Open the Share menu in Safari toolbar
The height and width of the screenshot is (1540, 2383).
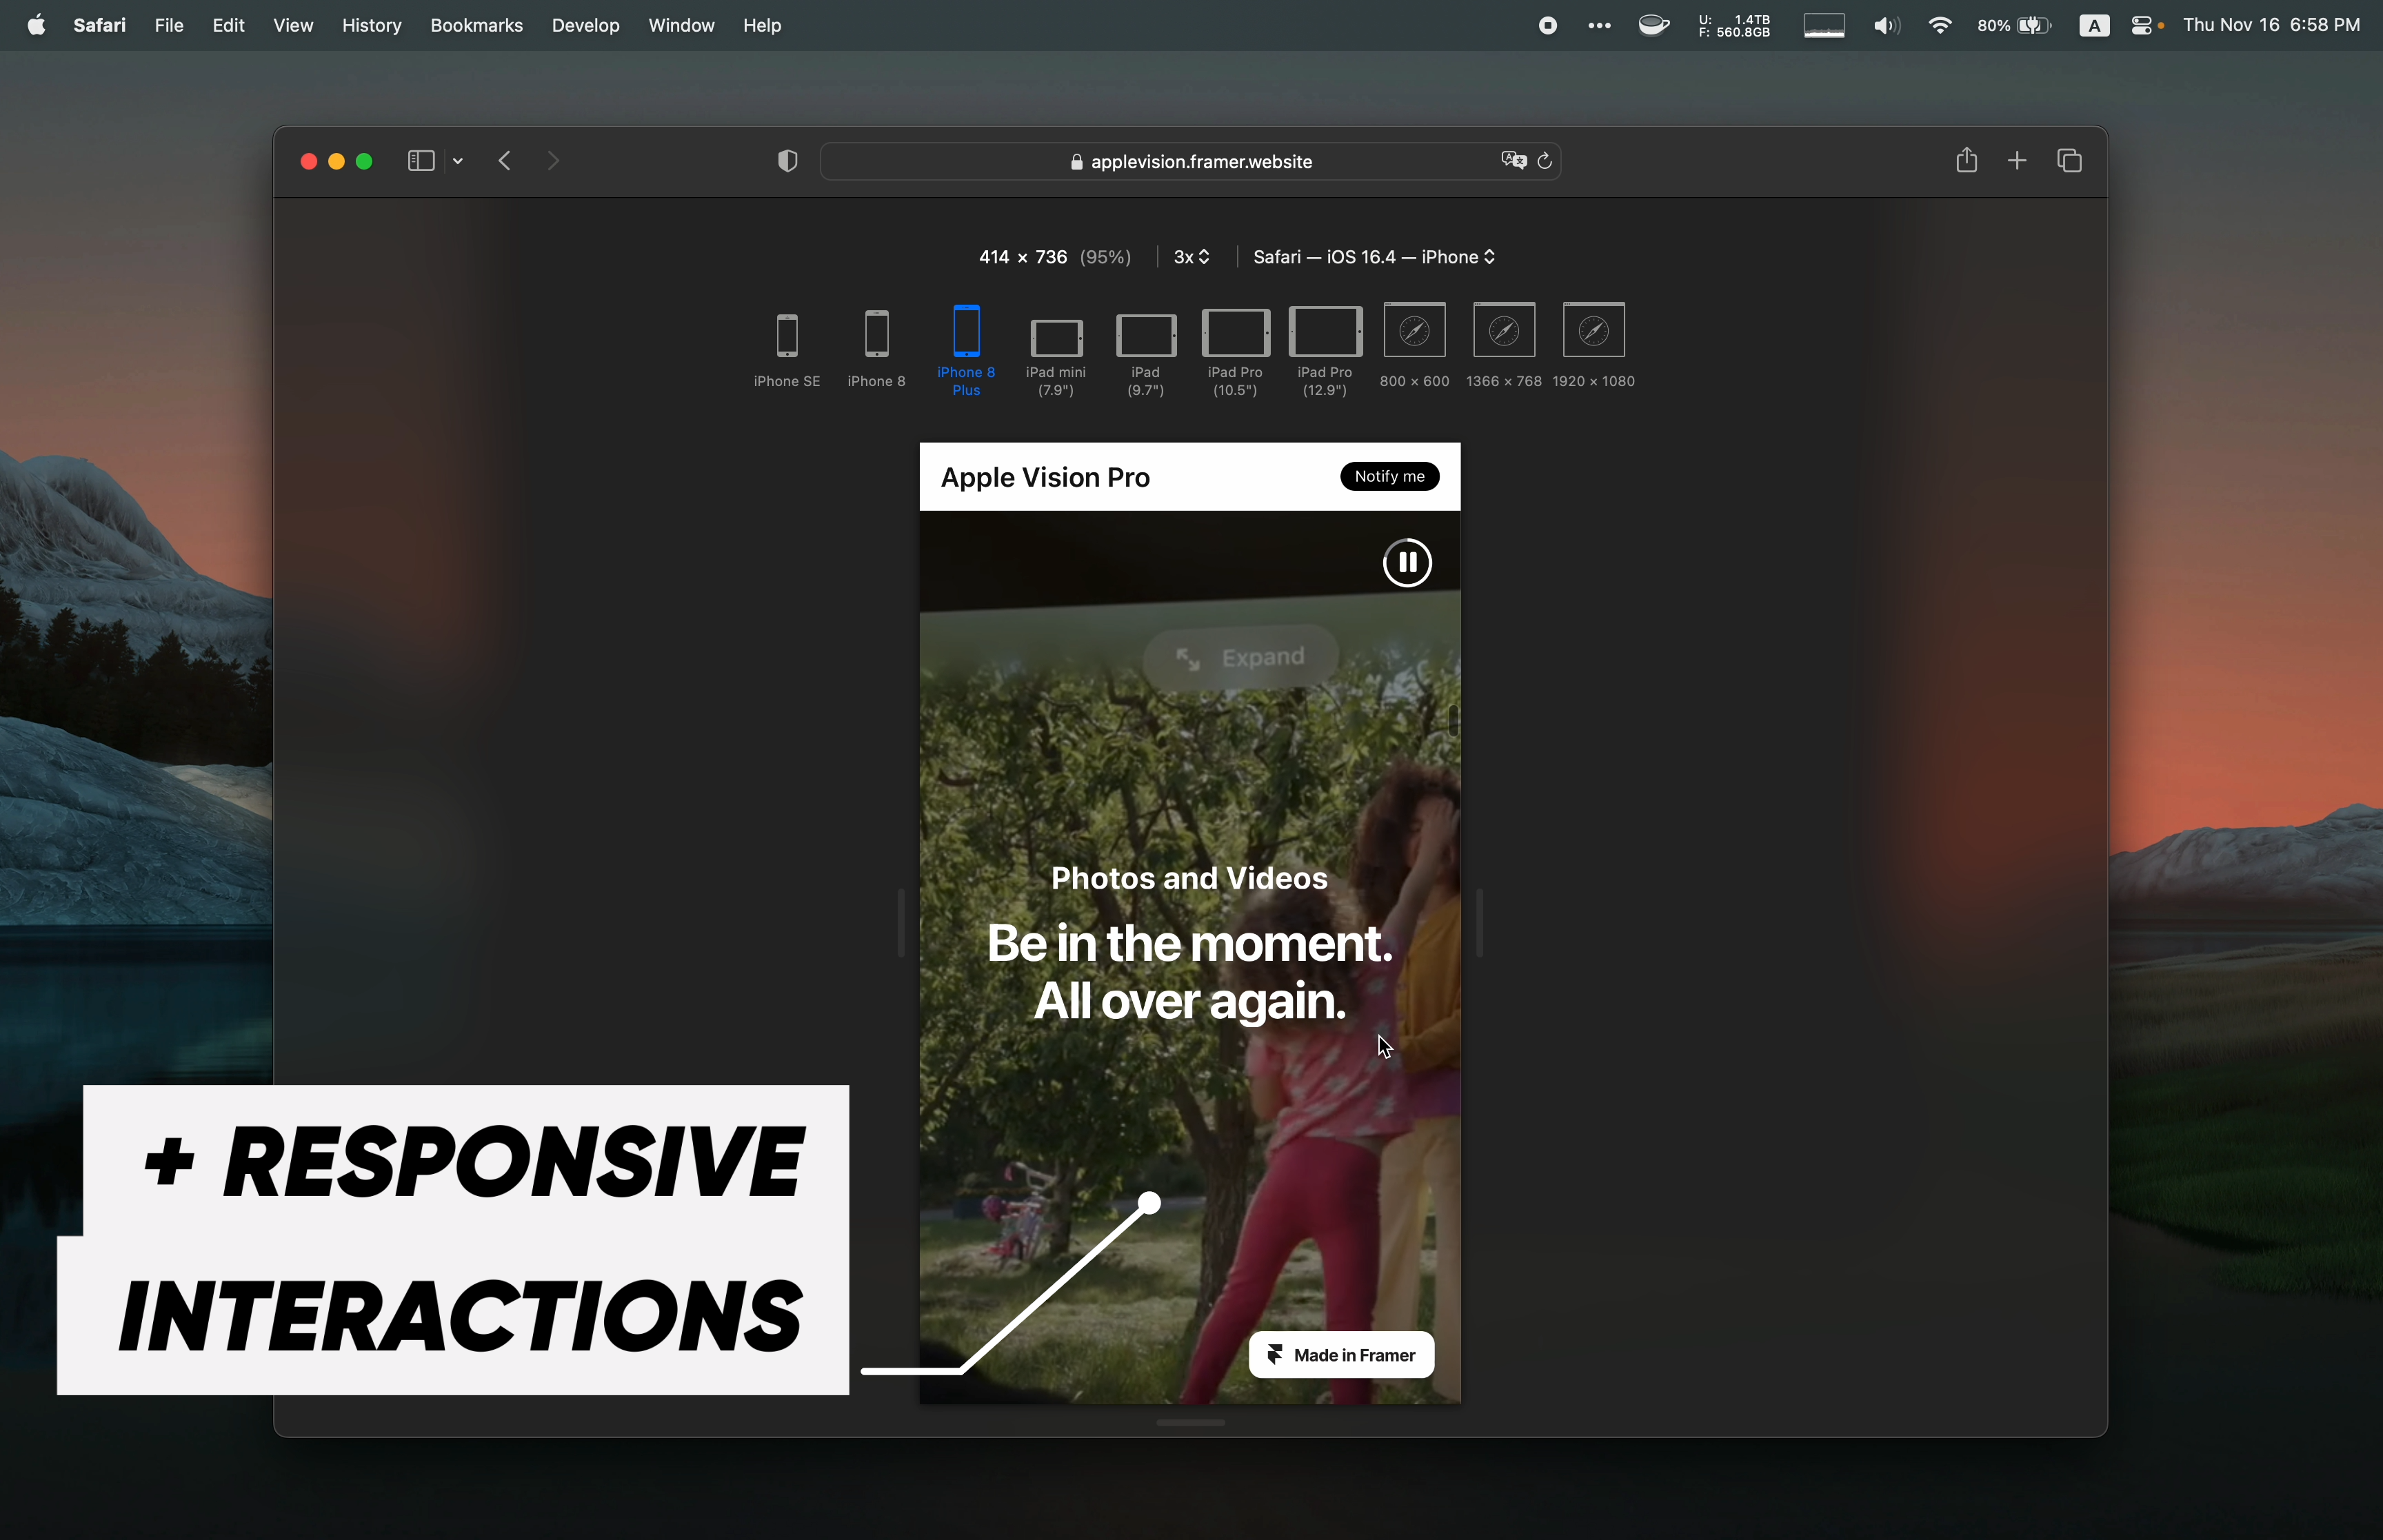[x=1966, y=160]
